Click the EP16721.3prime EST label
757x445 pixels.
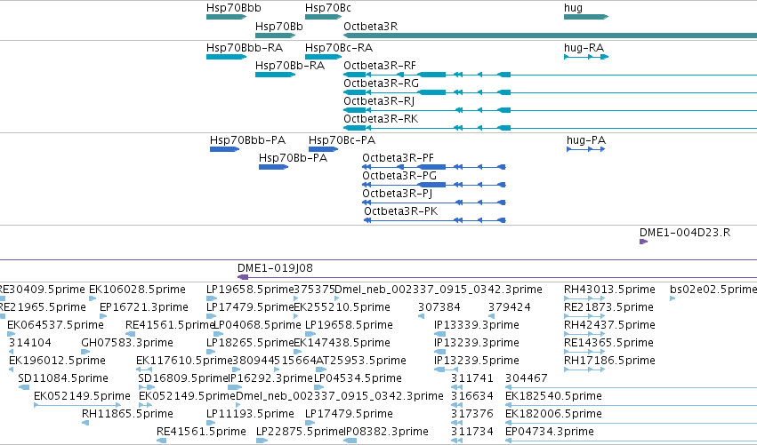pos(144,307)
